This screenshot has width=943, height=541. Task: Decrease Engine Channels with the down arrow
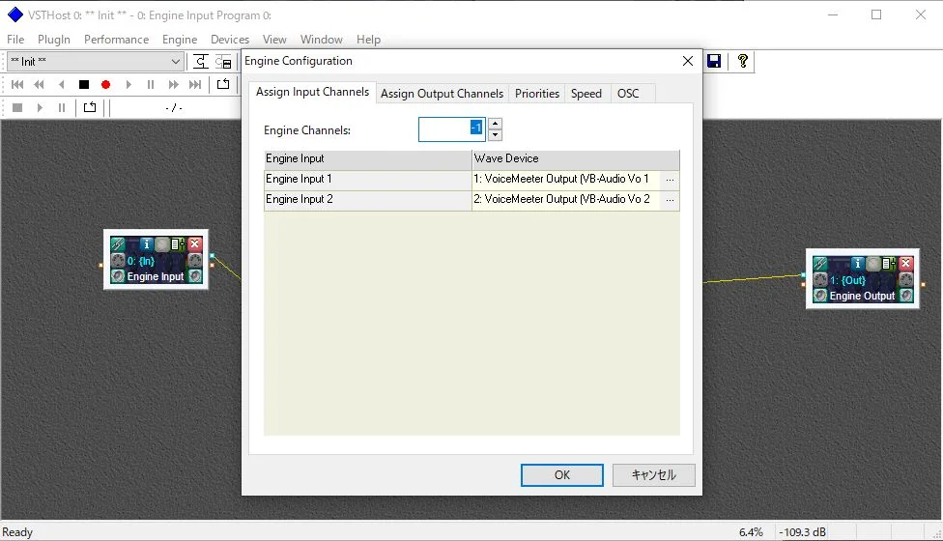click(495, 135)
